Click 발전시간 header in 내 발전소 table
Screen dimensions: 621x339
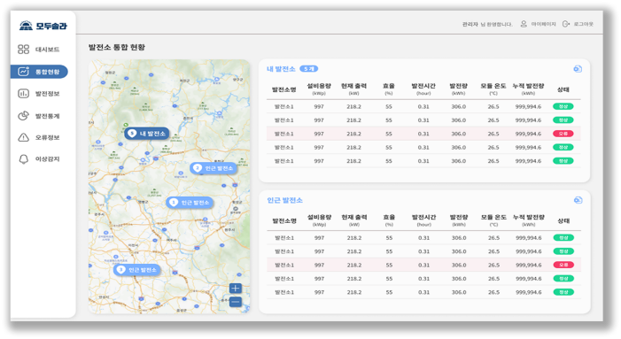click(x=423, y=89)
